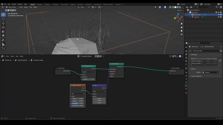Switch to the Sculpting workspace tab
The width and height of the screenshot is (223, 125).
tap(47, 5)
